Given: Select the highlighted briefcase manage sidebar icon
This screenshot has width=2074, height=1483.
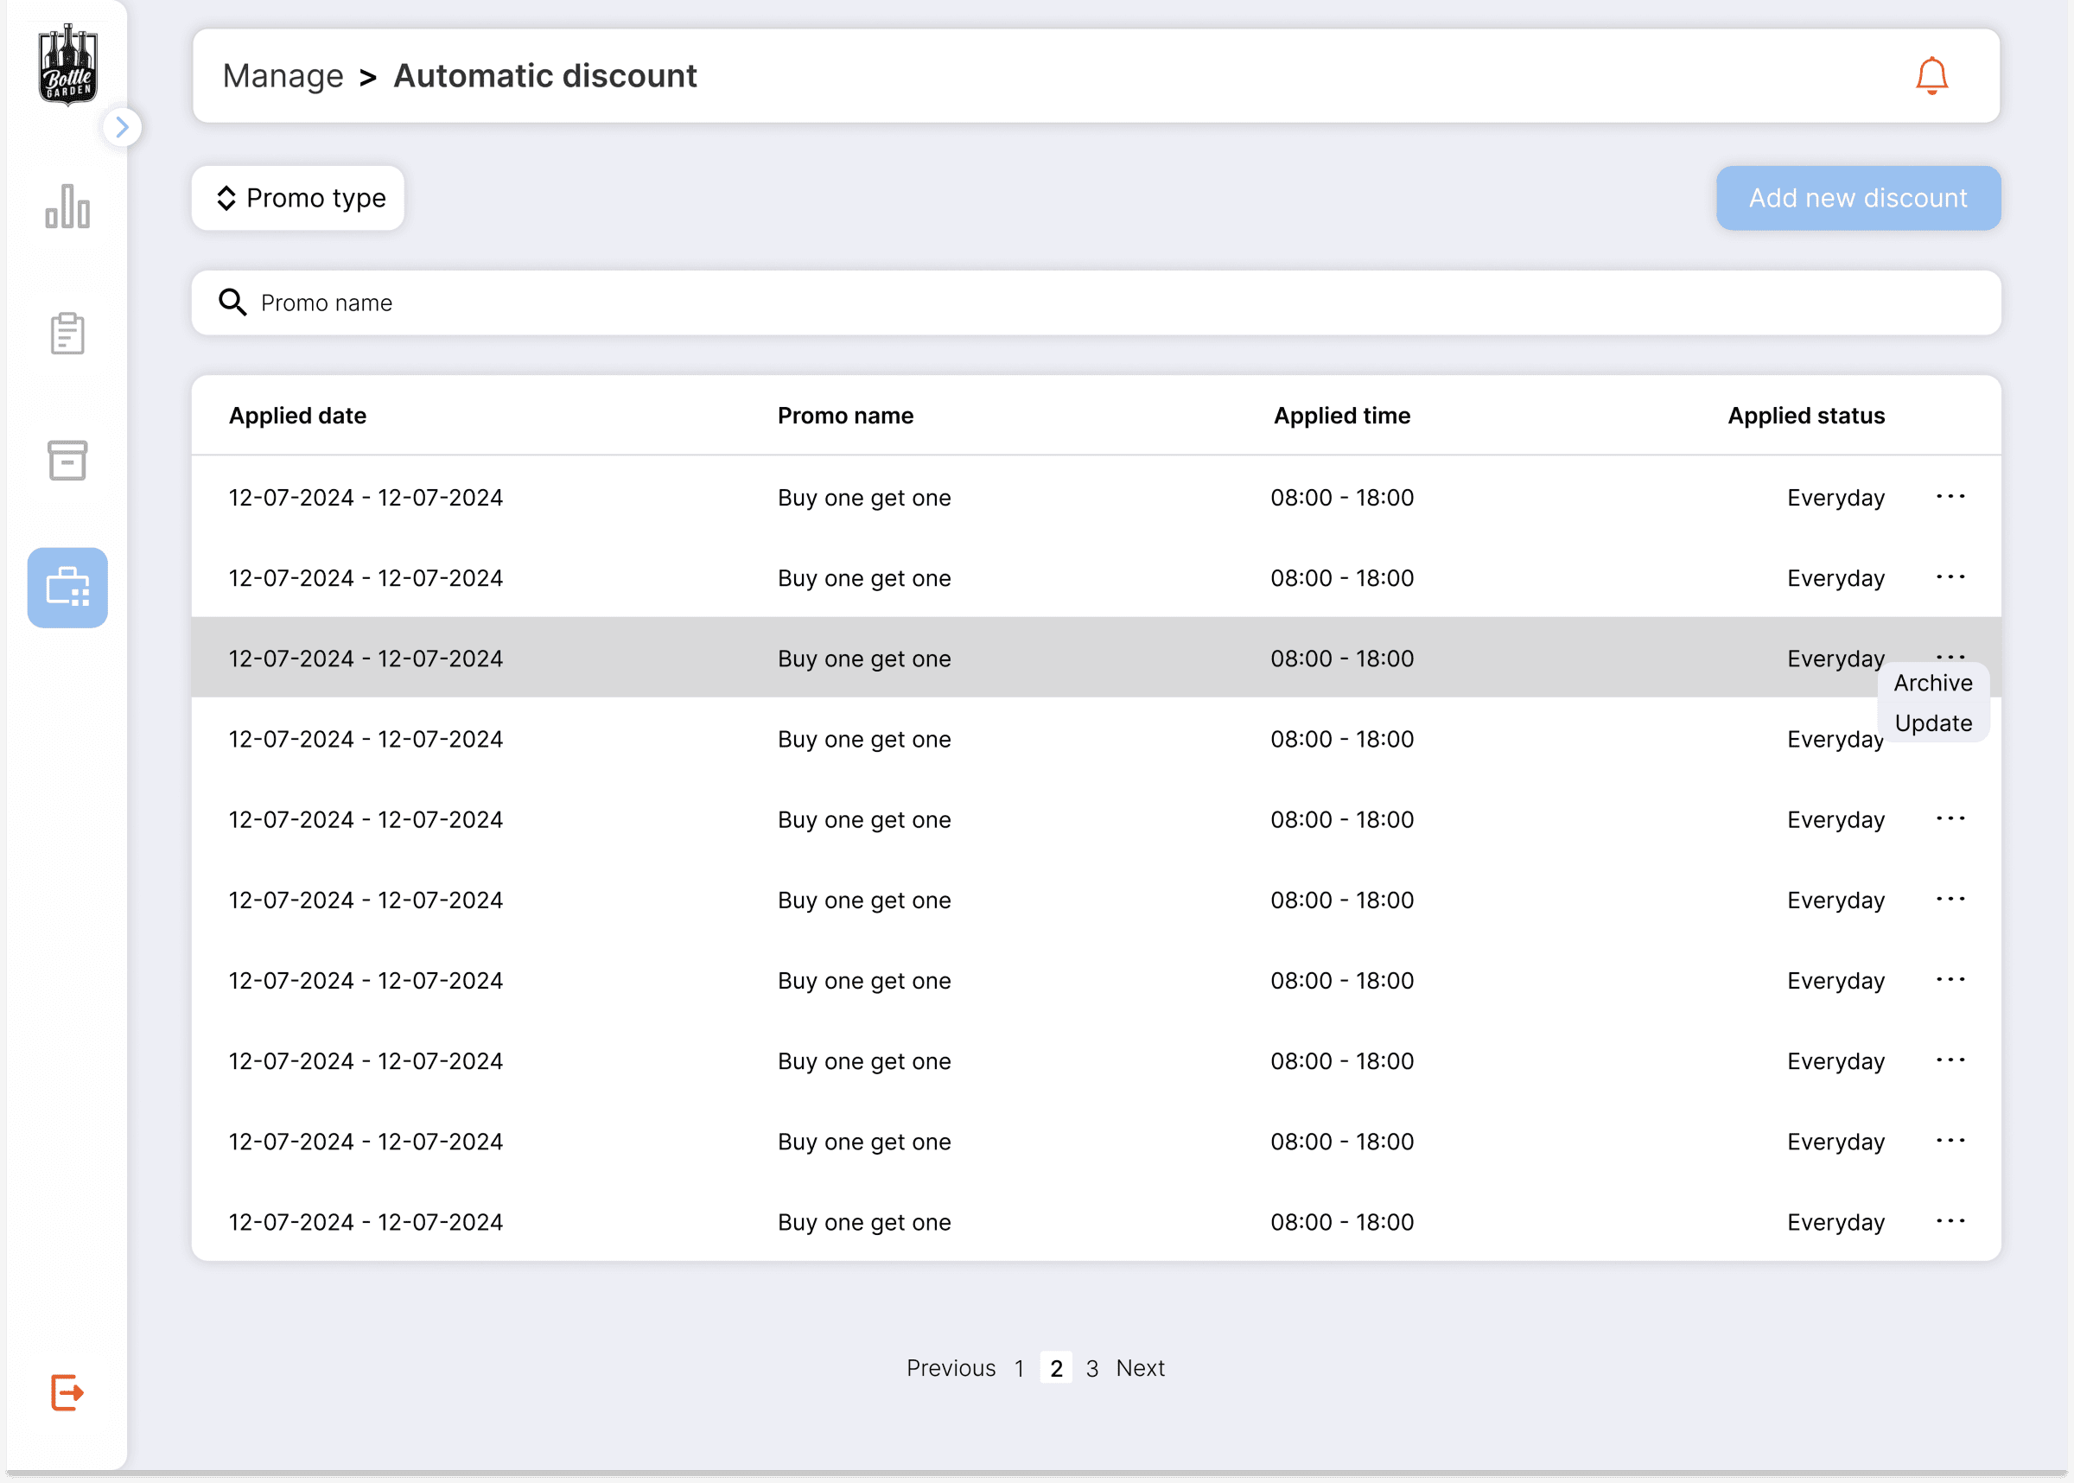Looking at the screenshot, I should [67, 587].
